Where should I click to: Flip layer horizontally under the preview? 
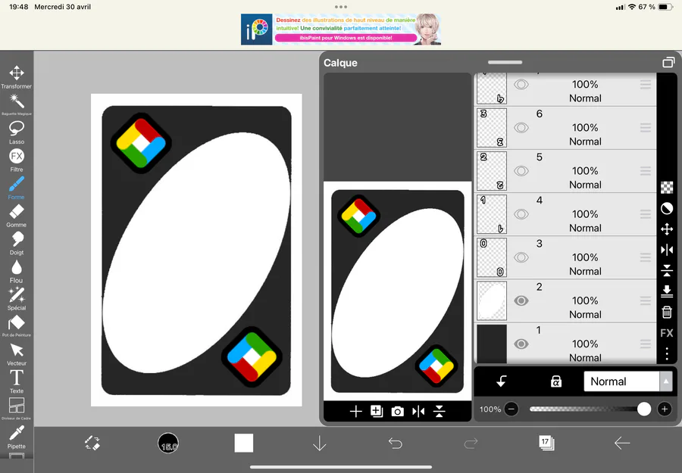point(418,412)
